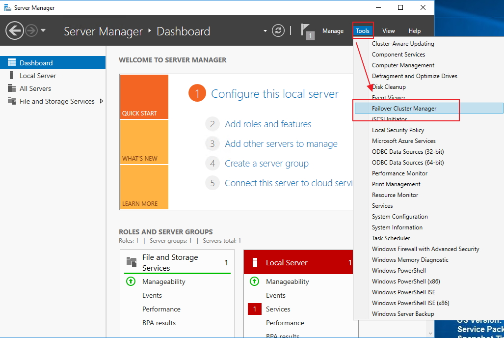The height and width of the screenshot is (338, 504).
Task: Click the Dashboard grid icon in sidebar
Action: 11,63
